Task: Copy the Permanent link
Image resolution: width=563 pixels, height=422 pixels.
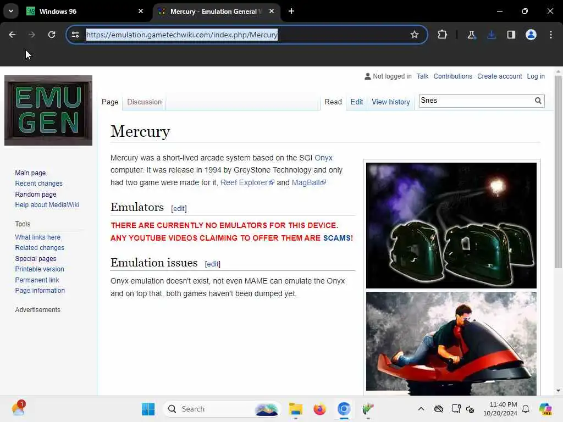Action: click(x=37, y=280)
